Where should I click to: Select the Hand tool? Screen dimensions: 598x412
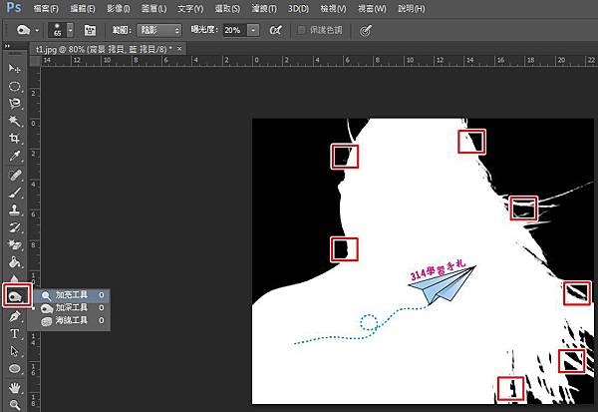pyautogui.click(x=15, y=387)
